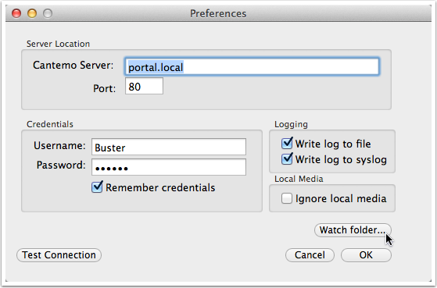Cancel the Preferences dialog

click(310, 255)
